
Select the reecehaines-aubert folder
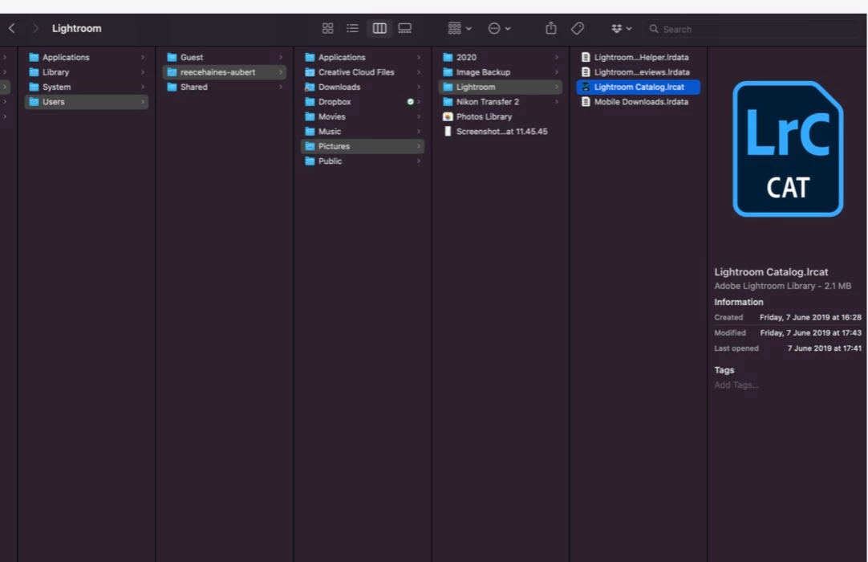224,72
